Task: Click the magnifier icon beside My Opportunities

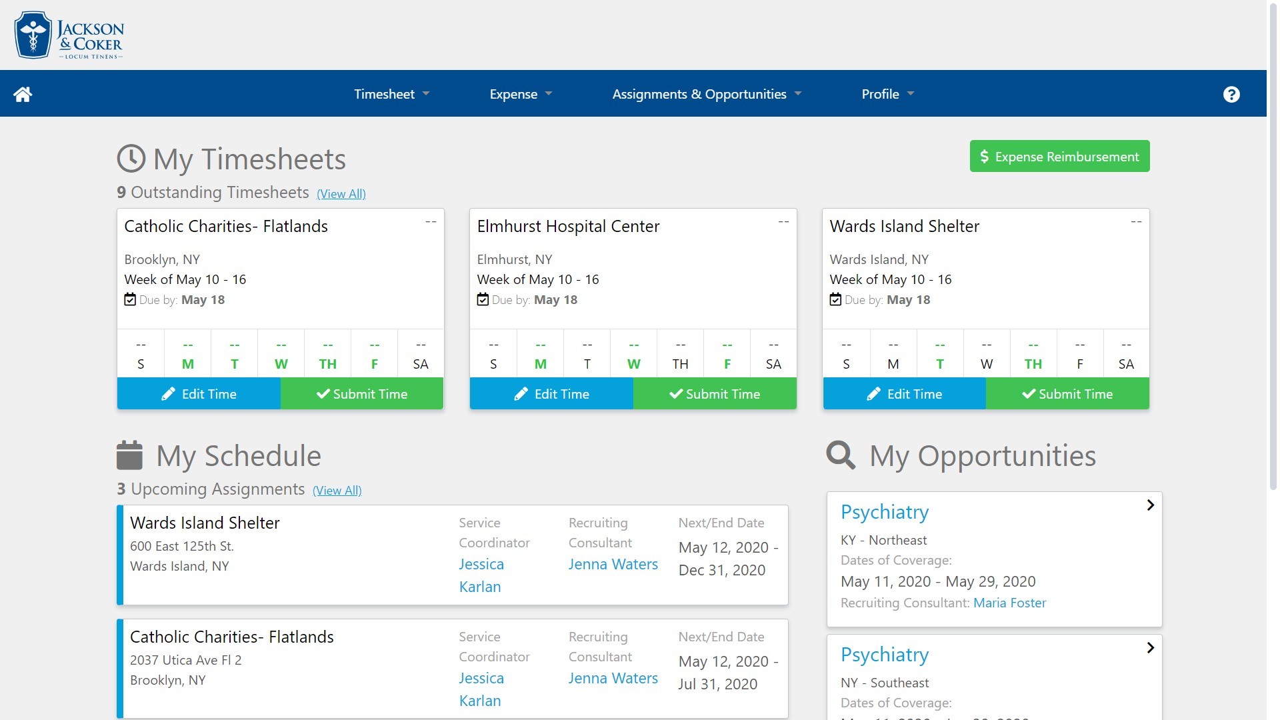Action: coord(840,455)
